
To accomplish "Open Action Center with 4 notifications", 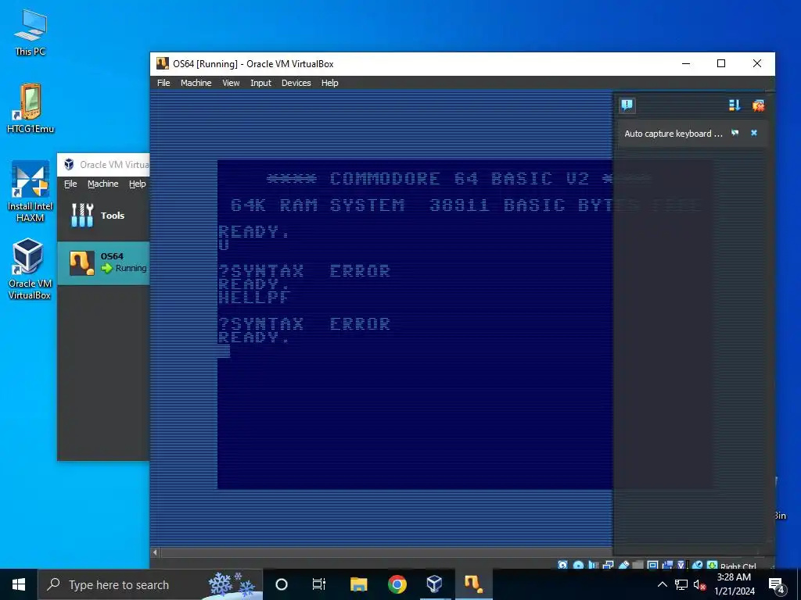I will 777,584.
